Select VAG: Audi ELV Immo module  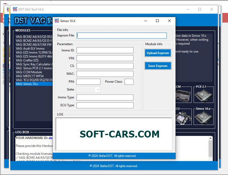click(x=34, y=48)
